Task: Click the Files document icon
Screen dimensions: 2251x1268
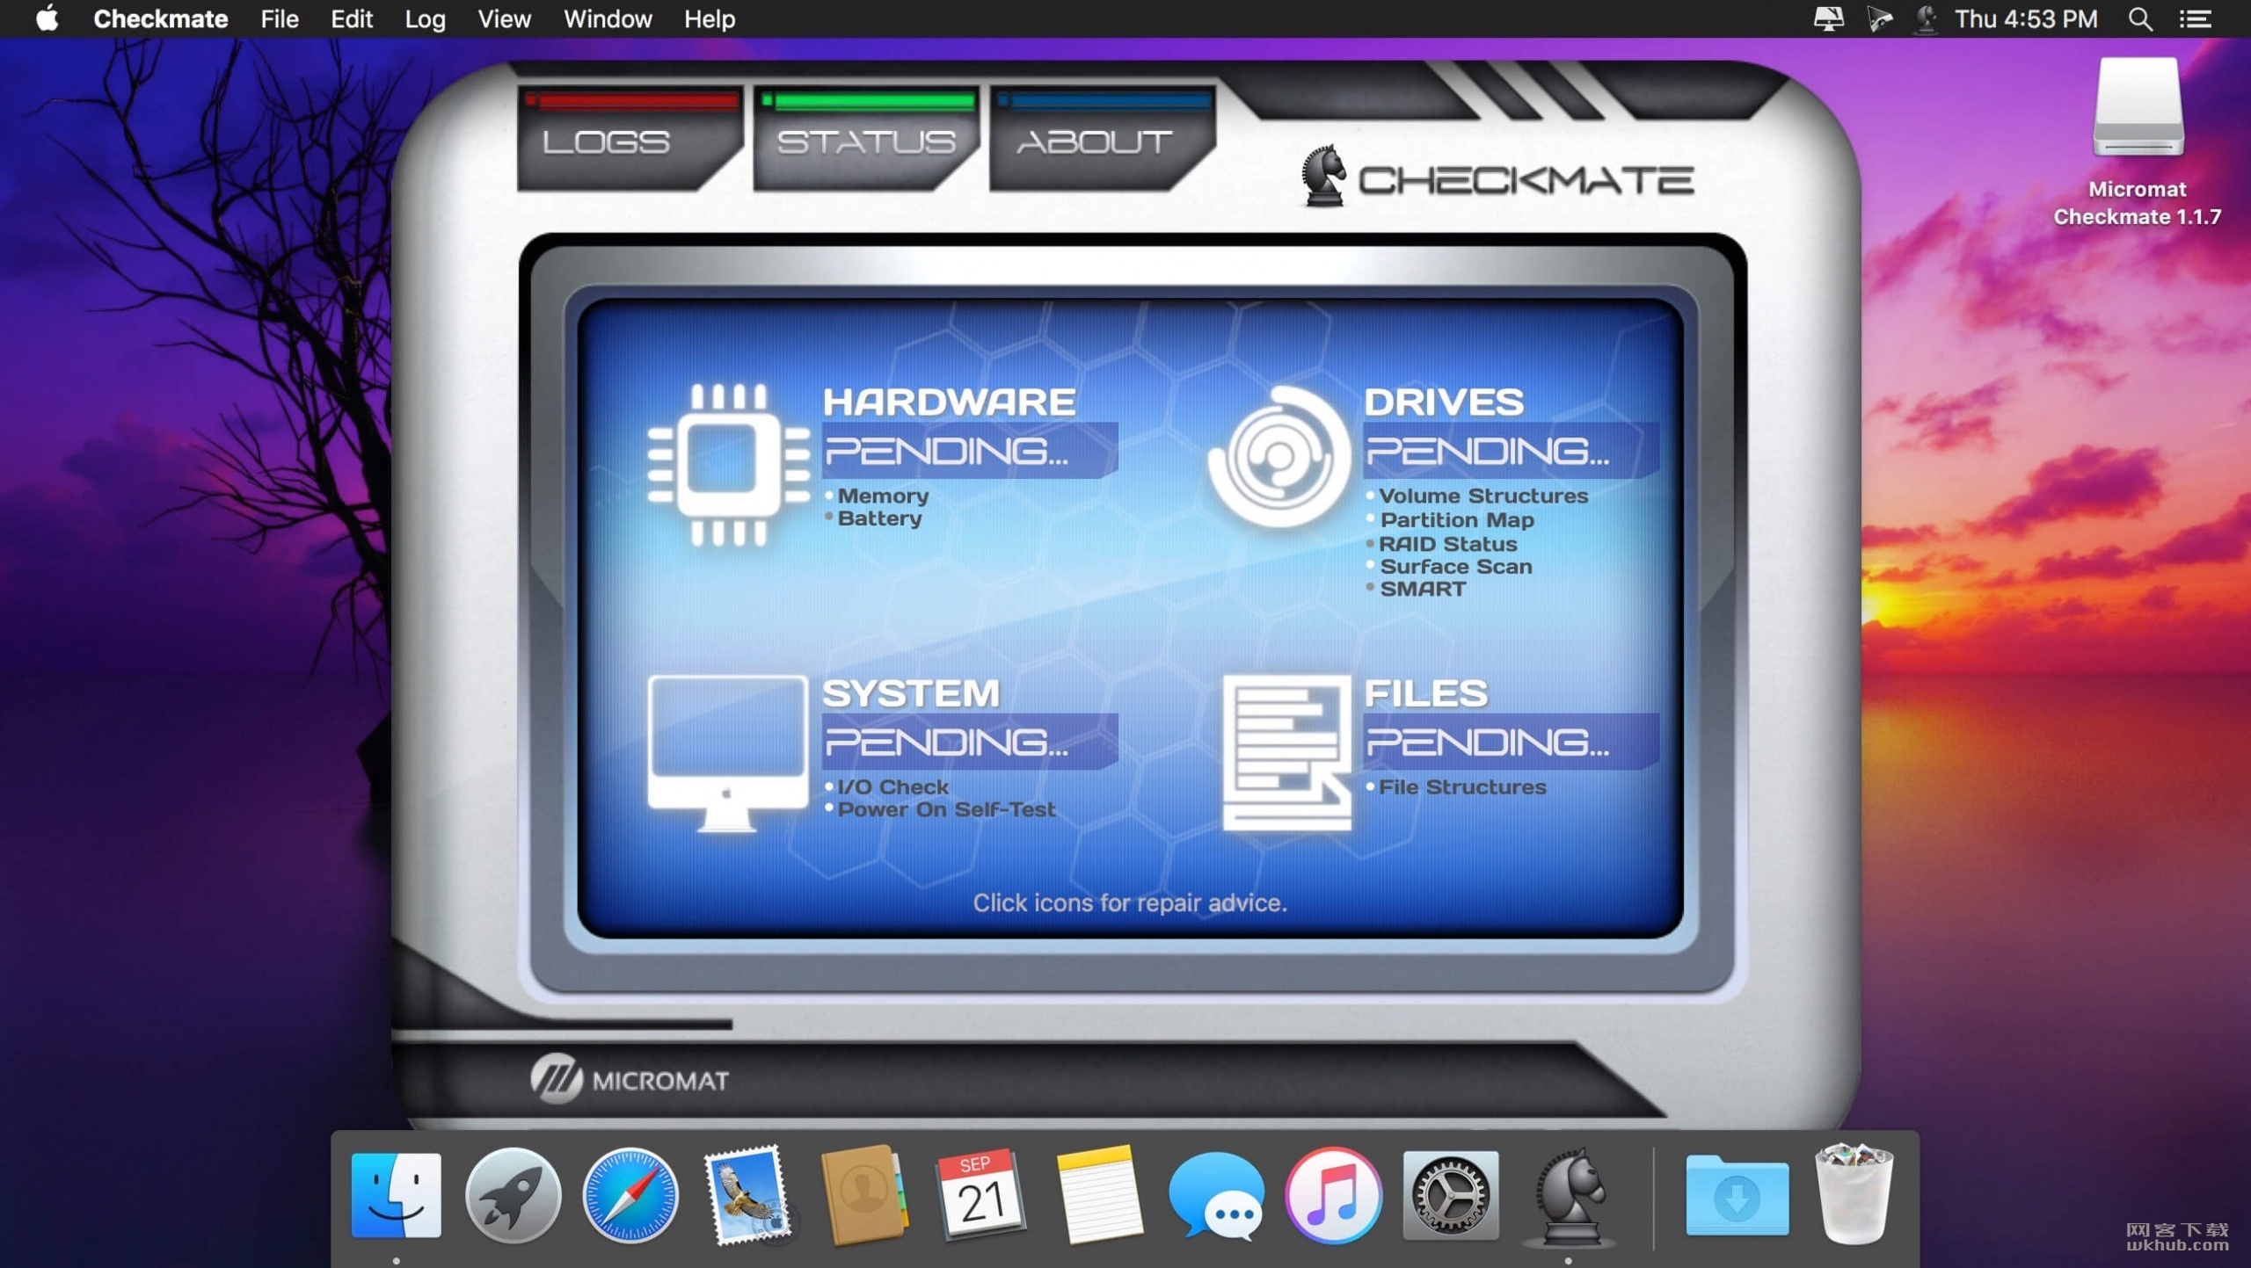Action: 1286,753
